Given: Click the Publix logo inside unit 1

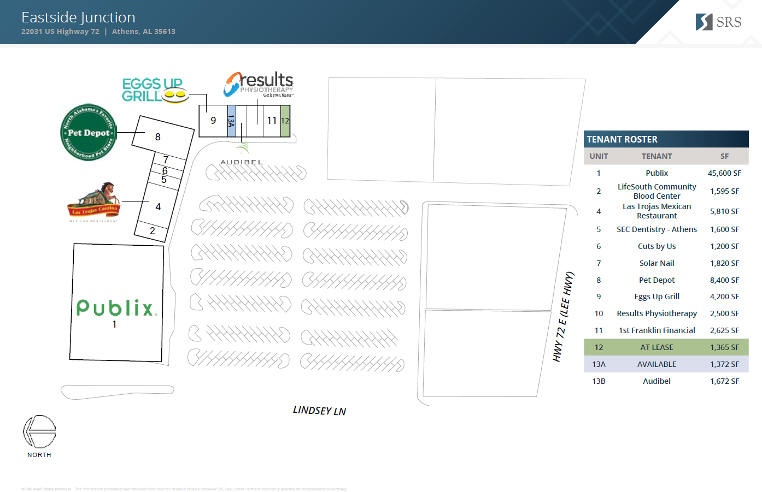Looking at the screenshot, I should click(116, 307).
